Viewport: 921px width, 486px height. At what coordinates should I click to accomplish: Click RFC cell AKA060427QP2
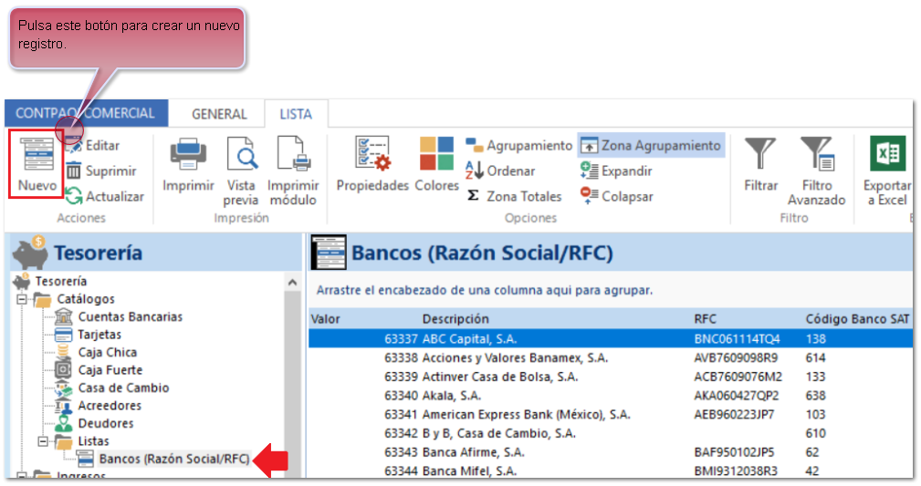736,395
